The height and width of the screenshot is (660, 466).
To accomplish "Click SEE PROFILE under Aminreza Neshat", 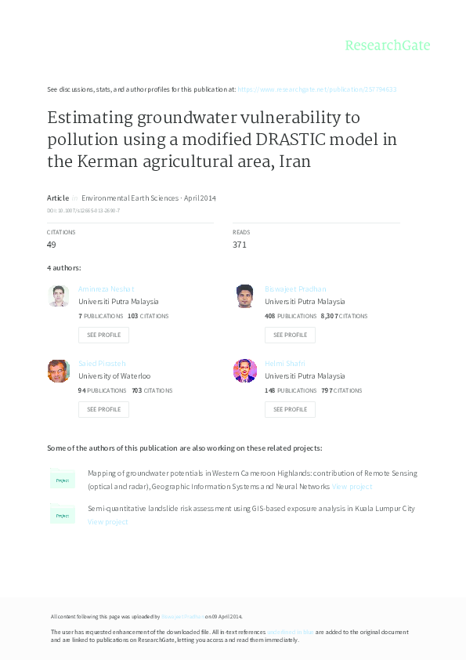I will pos(103,335).
